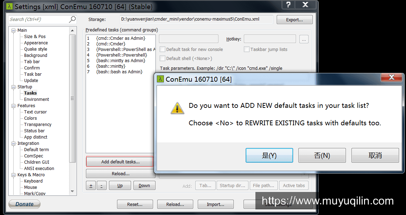406x215 pixels.
Task: Click the warning icon in the dialog
Action: pos(177,108)
